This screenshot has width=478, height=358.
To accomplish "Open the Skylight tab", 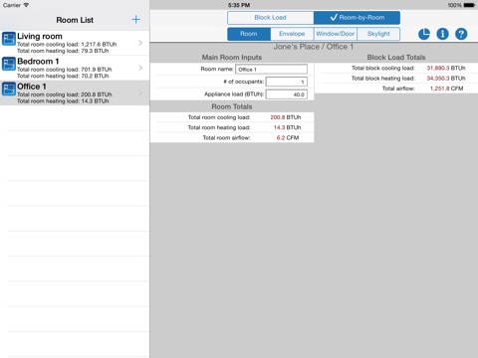I will [378, 34].
